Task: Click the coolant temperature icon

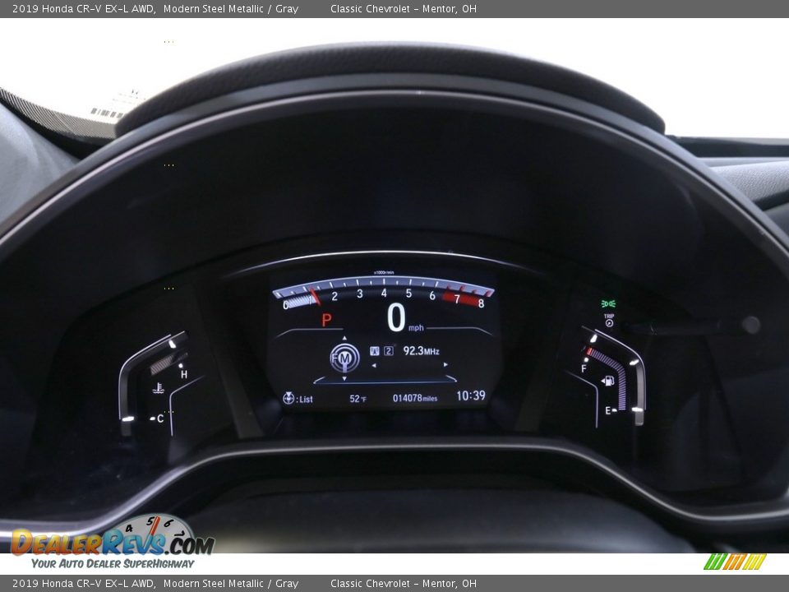Action: point(159,388)
